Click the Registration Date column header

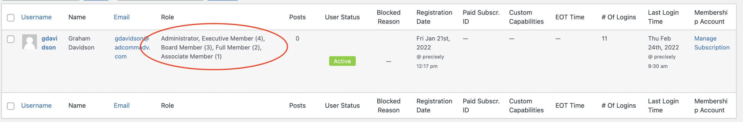[434, 17]
